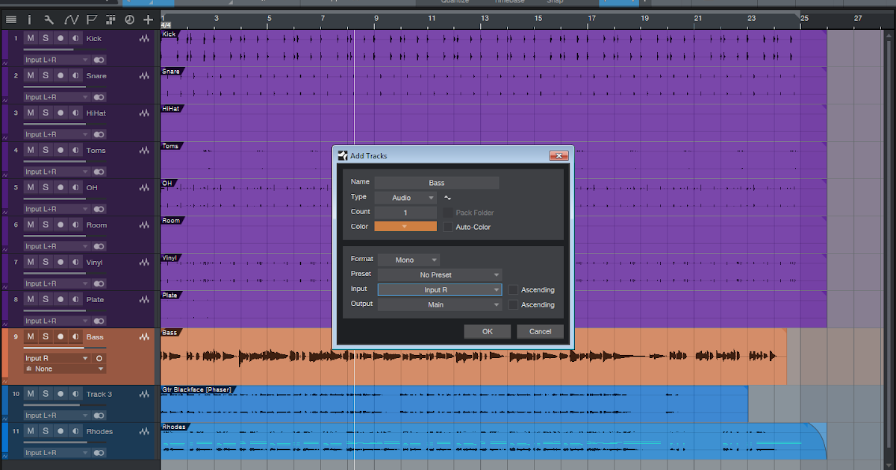
Task: Check Ascending next to the Input dropdown
Action: click(x=514, y=289)
